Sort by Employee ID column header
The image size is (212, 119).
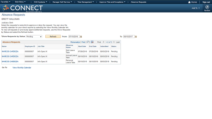click(30, 46)
